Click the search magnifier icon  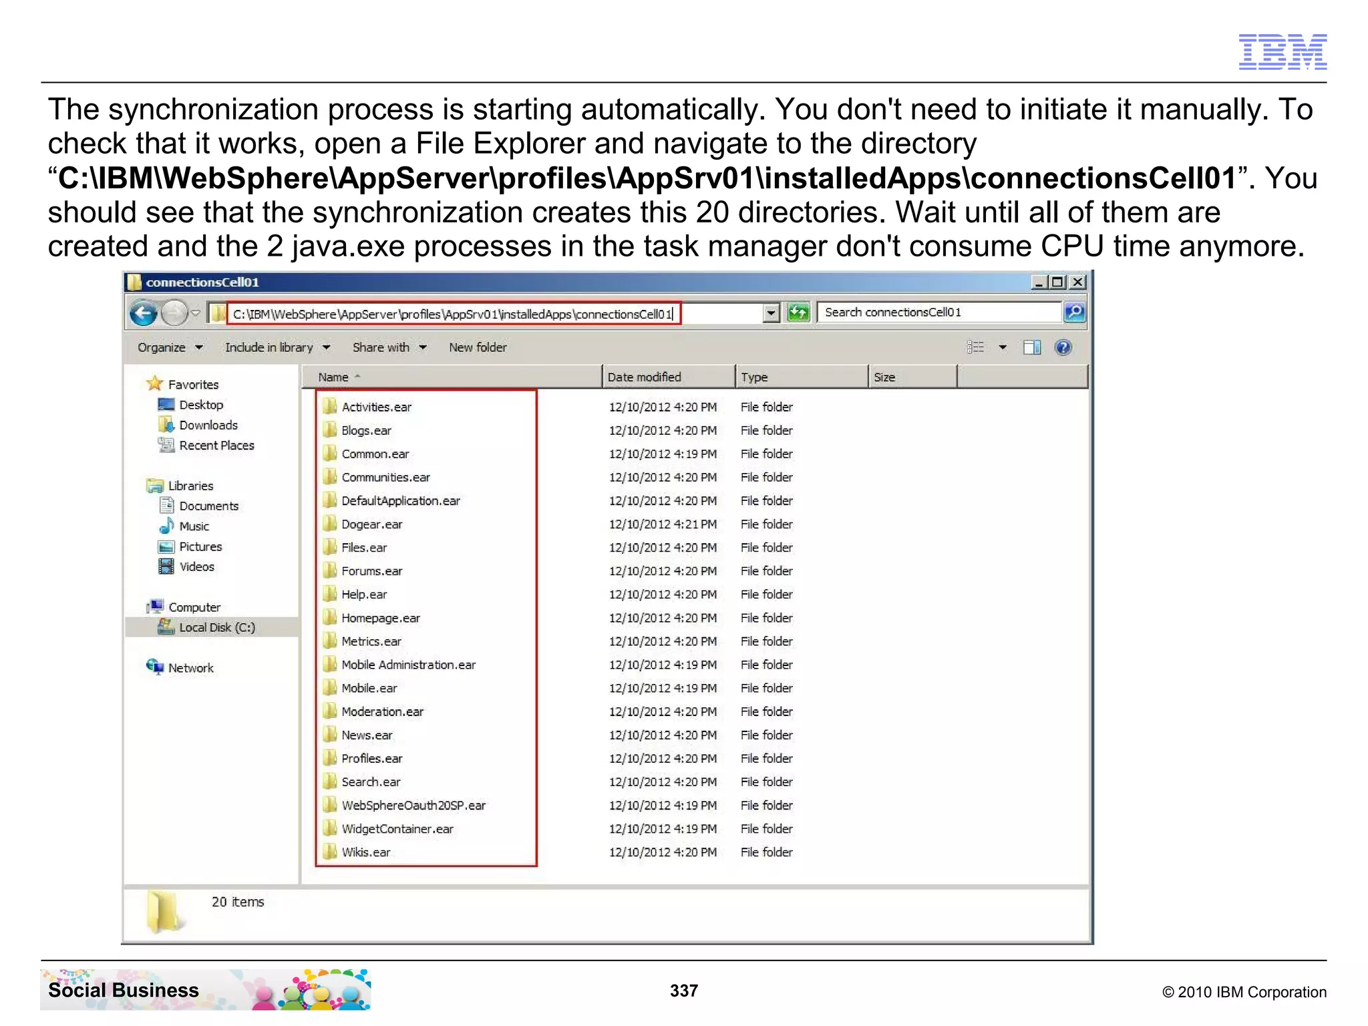1074,312
